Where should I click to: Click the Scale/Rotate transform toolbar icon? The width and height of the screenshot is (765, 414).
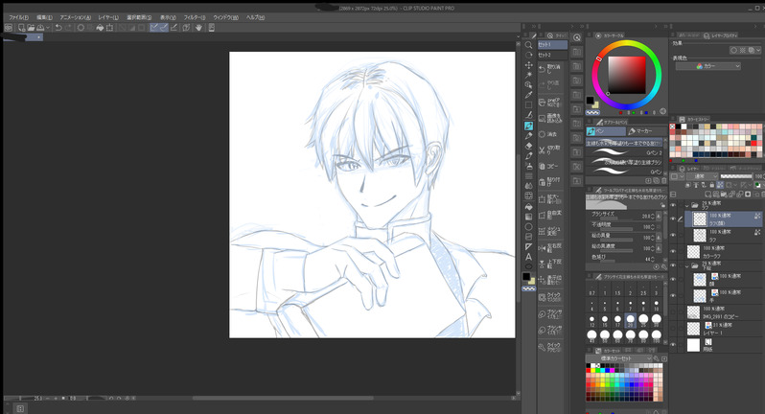110,28
